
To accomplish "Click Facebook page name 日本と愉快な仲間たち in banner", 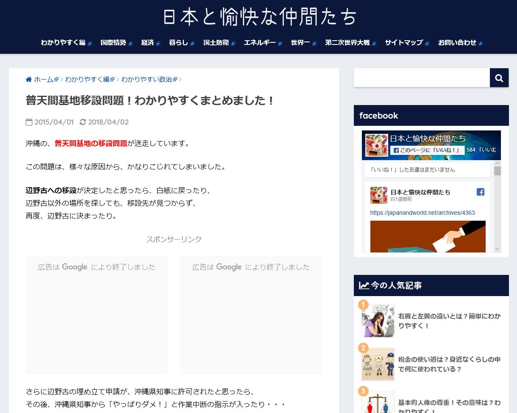I will pyautogui.click(x=428, y=139).
